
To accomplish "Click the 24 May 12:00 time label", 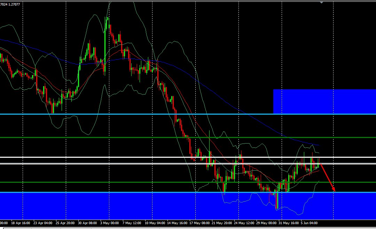I will 244,223.
